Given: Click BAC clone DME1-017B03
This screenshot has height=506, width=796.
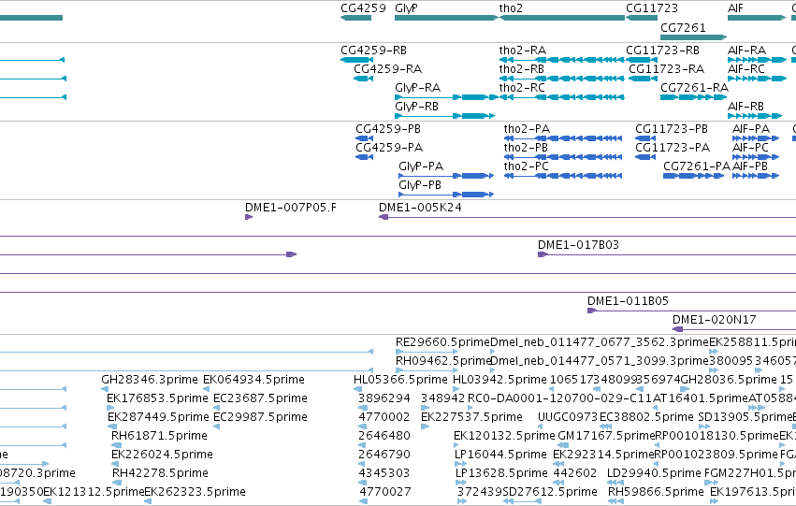Looking at the screenshot, I should tap(667, 254).
